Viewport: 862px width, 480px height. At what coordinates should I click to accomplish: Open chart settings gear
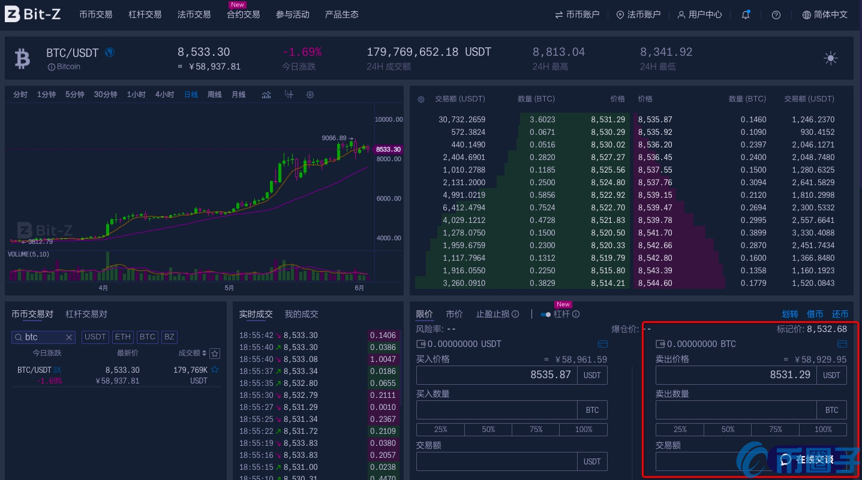point(310,95)
